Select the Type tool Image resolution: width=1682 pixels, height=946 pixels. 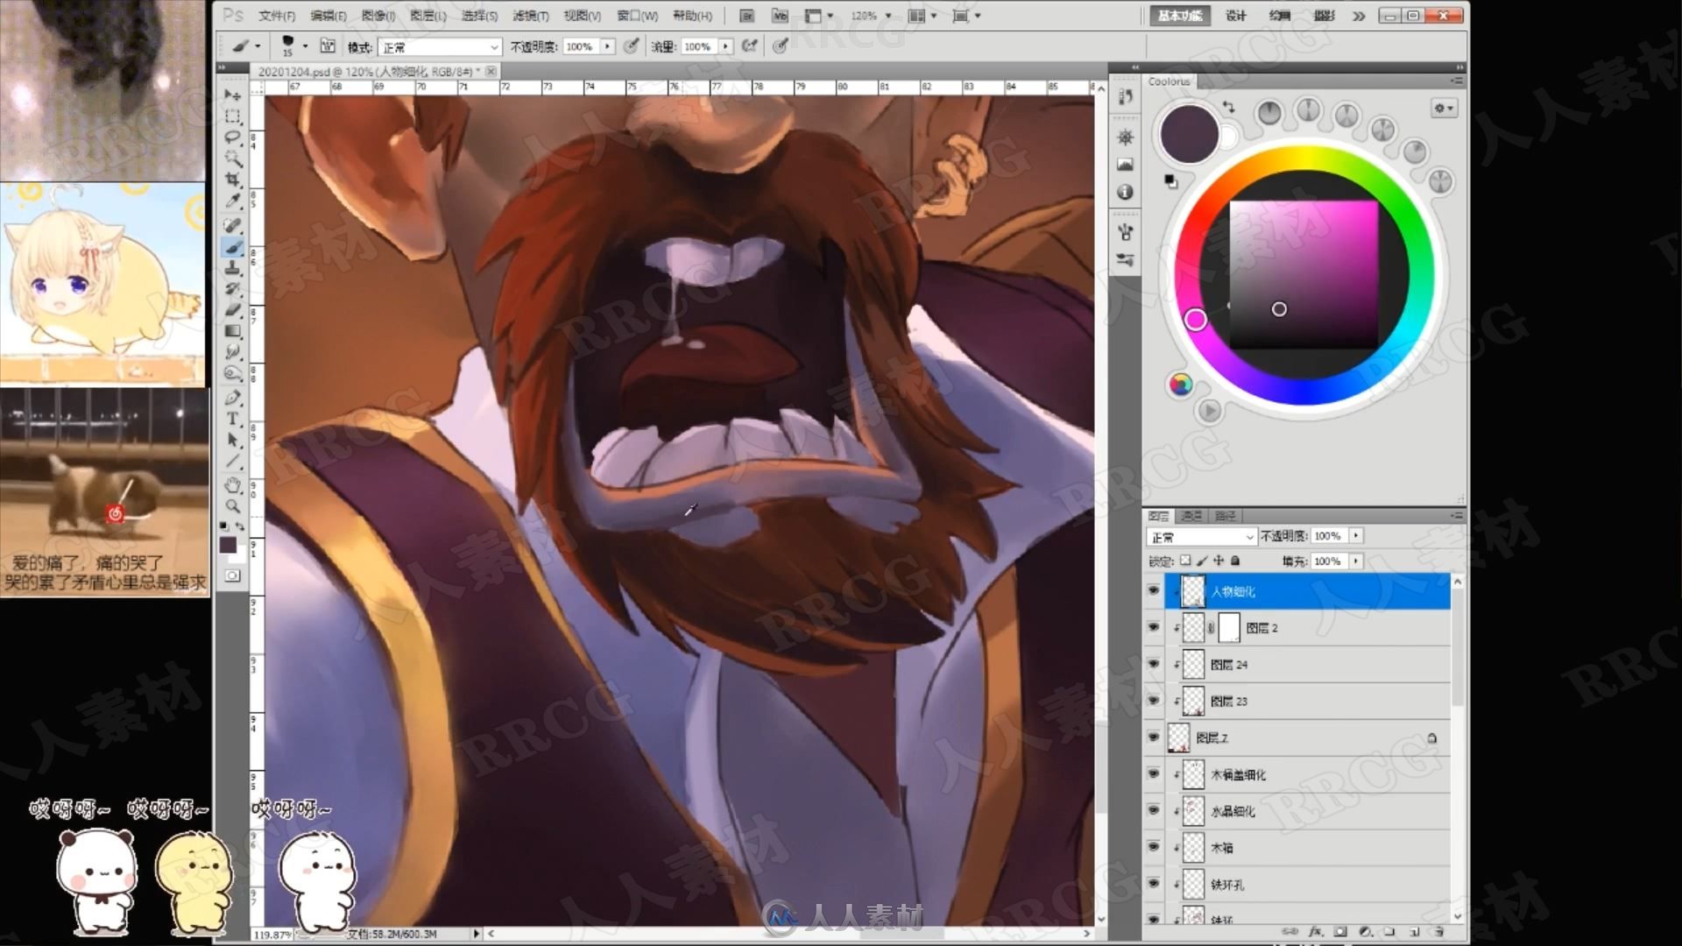(x=232, y=419)
